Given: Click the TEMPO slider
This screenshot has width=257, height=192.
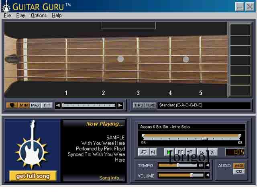Looking at the screenshot, I should tap(178, 165).
